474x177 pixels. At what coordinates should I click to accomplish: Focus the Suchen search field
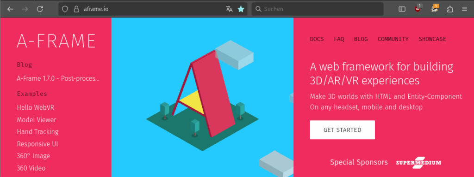coord(318,9)
